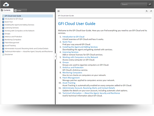The width and height of the screenshot is (154, 116).
Task: Follow the Patch Management link
Action: 71,78
